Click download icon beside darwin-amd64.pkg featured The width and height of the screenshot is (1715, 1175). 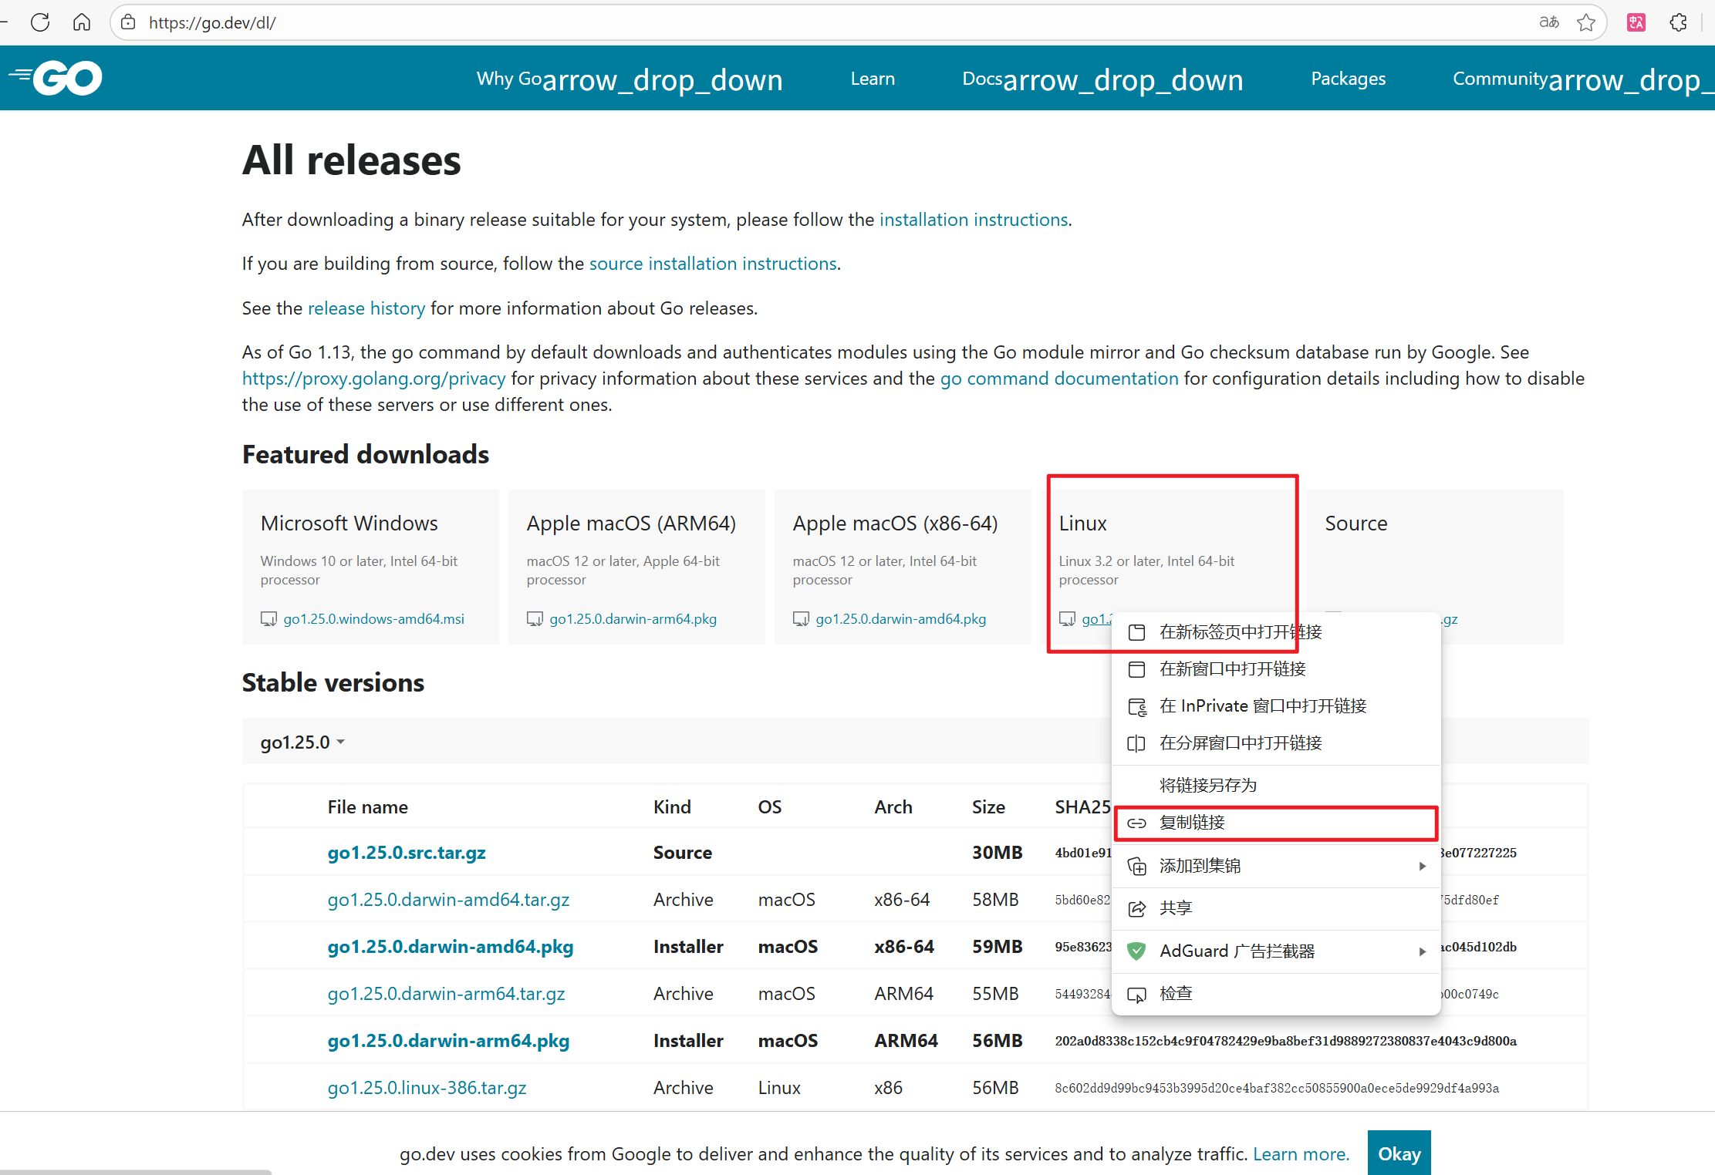click(x=801, y=618)
